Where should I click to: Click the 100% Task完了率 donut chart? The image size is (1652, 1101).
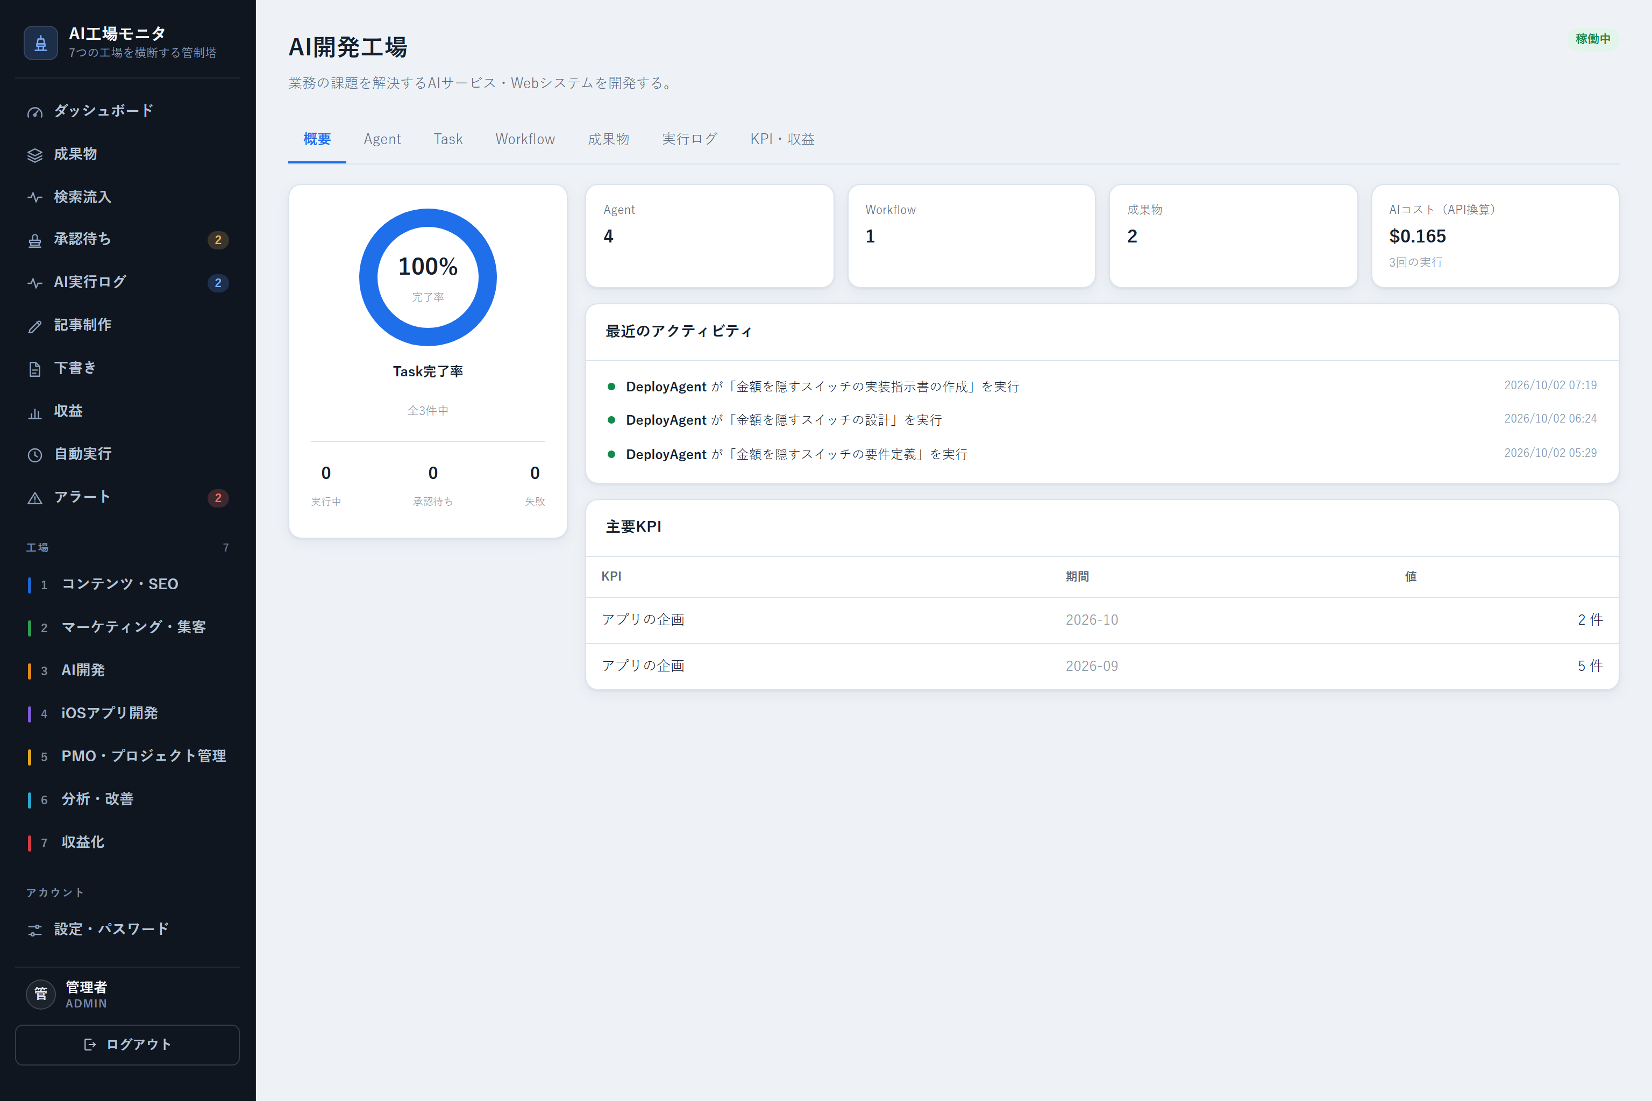[428, 277]
